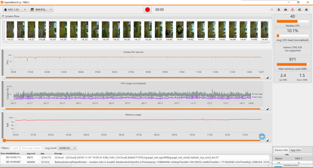Select the INFO GCloud log row

(135, 157)
